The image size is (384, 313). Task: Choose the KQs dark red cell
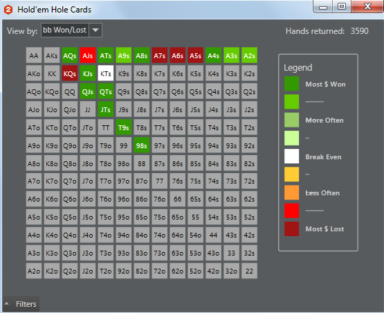click(x=70, y=73)
